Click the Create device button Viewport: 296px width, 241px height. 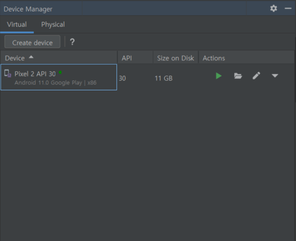pos(32,42)
